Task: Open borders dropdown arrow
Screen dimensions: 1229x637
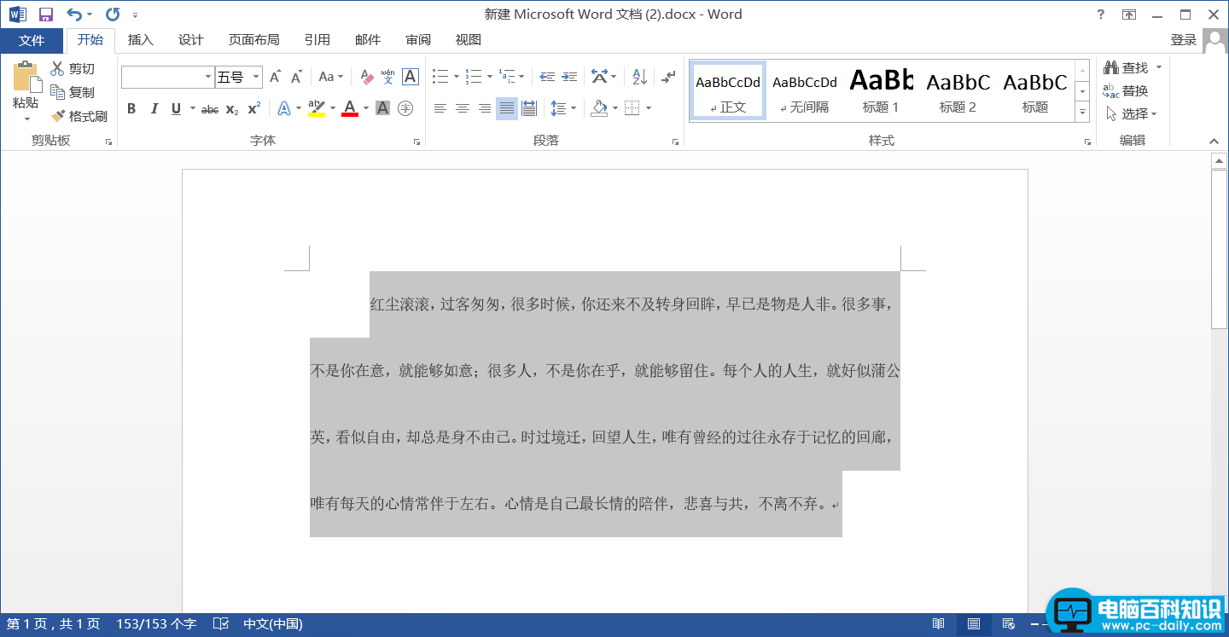Action: 649,108
